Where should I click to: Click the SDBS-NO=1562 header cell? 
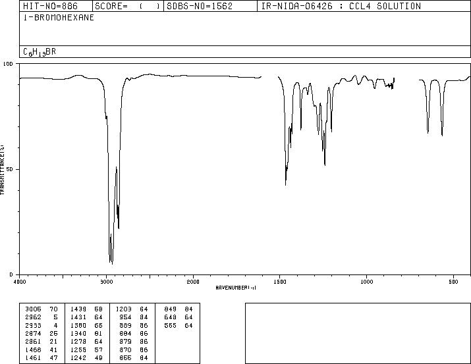point(210,6)
